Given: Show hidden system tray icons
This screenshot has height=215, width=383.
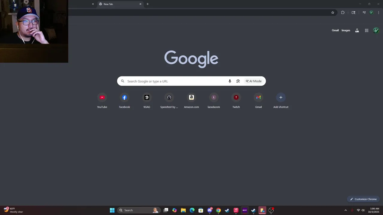Looking at the screenshot, I should click(346, 210).
